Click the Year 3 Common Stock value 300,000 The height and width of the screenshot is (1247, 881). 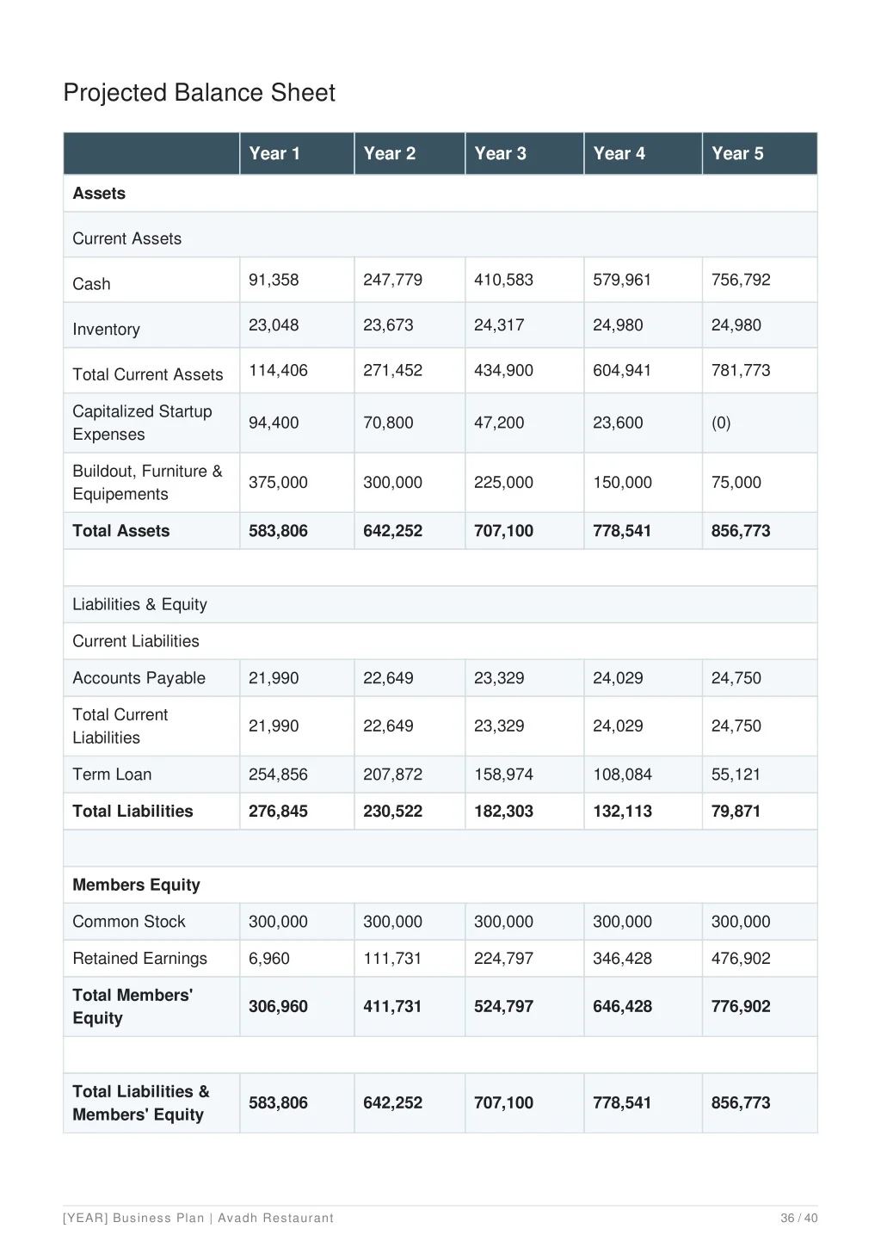coord(503,922)
